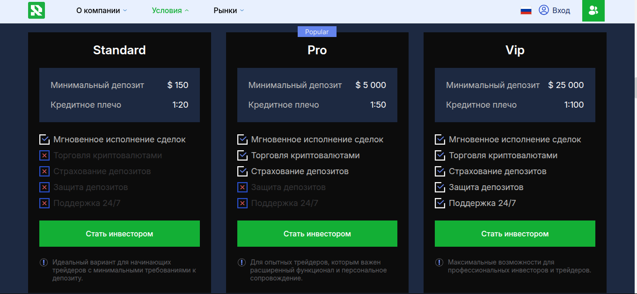Image resolution: width=637 pixels, height=294 pixels.
Task: Click Стать инвестором on Pro plan
Action: [x=317, y=234]
